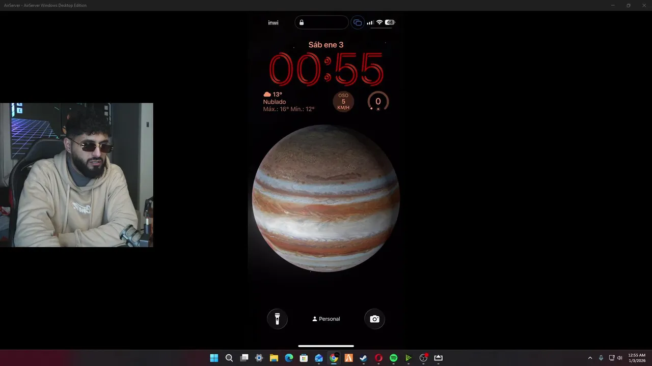Open the green play-arrow app in taskbar
The image size is (652, 366).
408,358
